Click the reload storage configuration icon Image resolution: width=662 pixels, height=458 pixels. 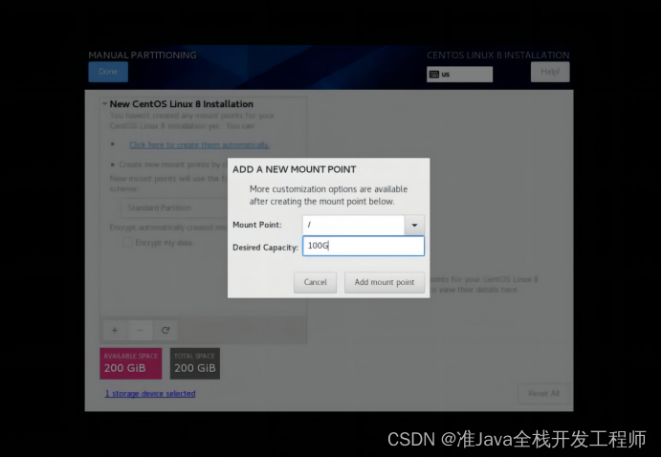click(165, 330)
